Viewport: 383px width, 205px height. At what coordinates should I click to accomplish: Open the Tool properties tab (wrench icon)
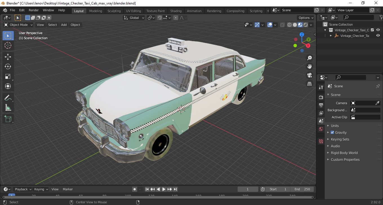pos(321,87)
